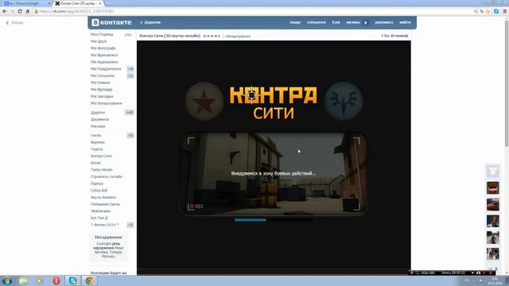Open 'Мої Новини' in the sidebar
Image resolution: width=509 pixels, height=286 pixels.
[x=100, y=83]
